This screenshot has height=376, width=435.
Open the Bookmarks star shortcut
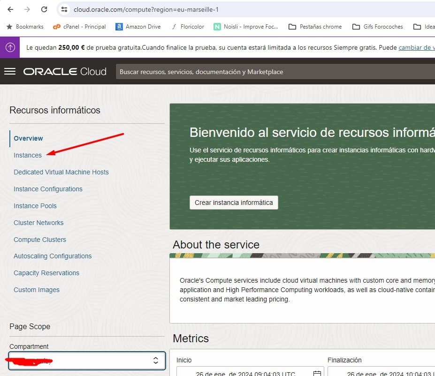click(25, 27)
